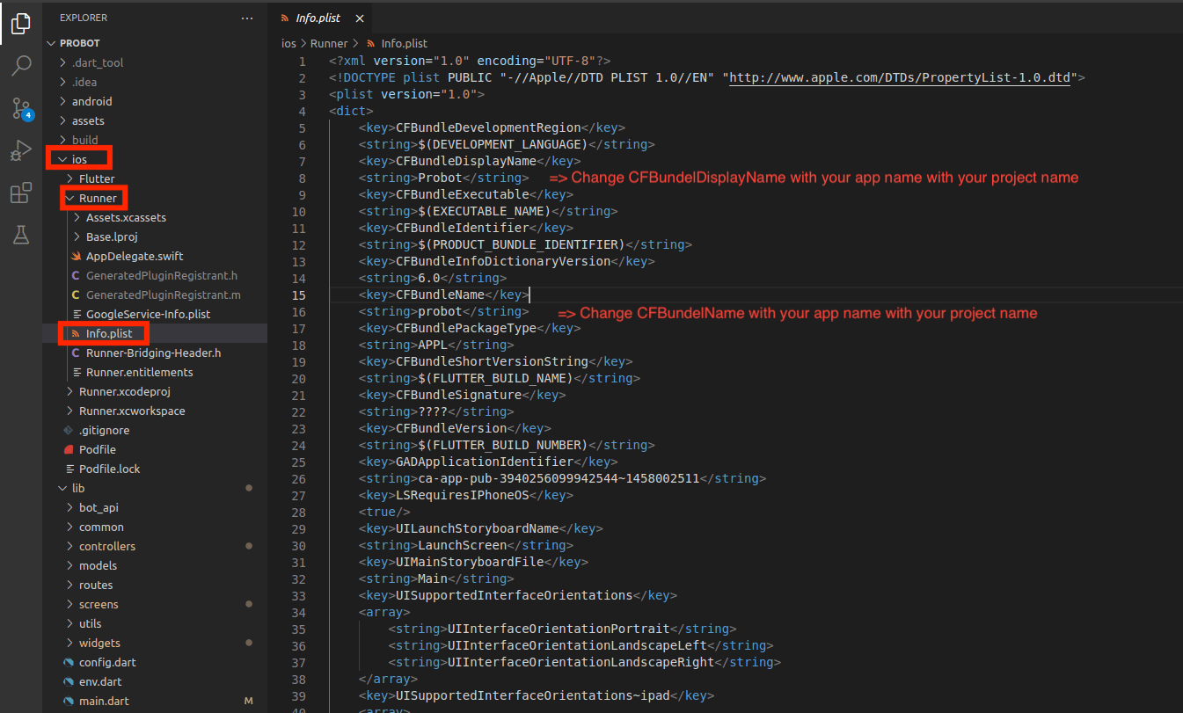Viewport: 1183px width, 713px height.
Task: Open the Explorer view in activity bar
Action: click(21, 24)
